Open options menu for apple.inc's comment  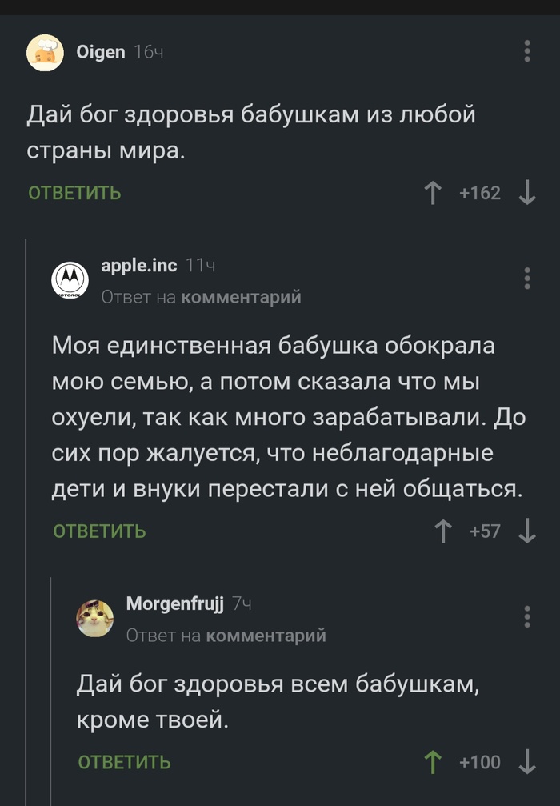click(x=526, y=278)
